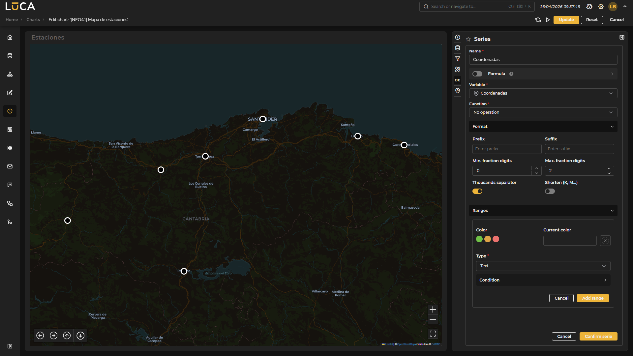
Task: Go to Charts breadcrumb
Action: tap(33, 20)
